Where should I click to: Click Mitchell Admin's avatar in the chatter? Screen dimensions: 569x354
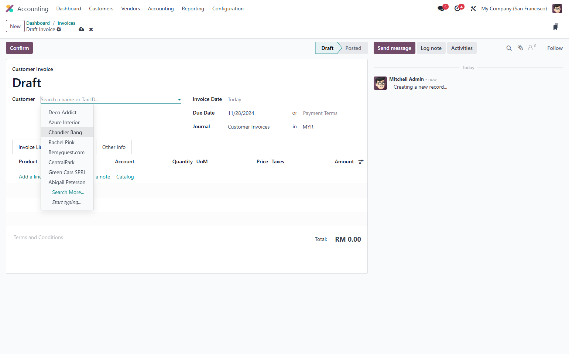[380, 83]
